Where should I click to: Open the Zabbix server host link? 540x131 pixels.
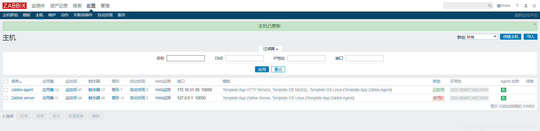(x=23, y=98)
